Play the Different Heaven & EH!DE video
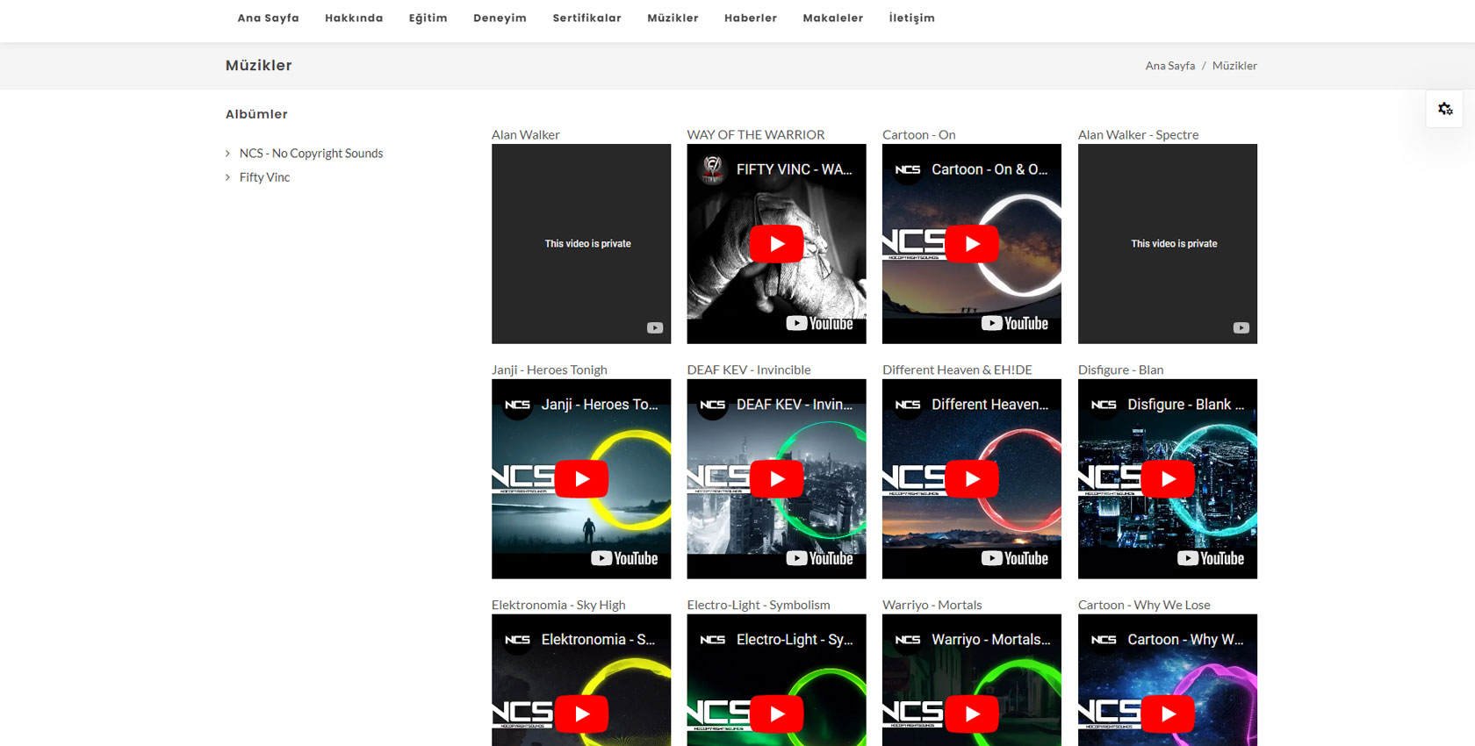 (972, 479)
